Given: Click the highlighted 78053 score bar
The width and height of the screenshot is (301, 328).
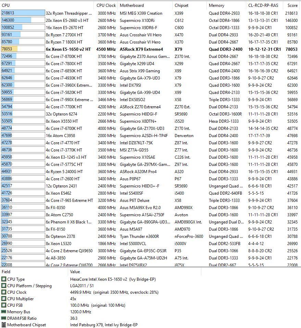Looking at the screenshot, I should 23,49.
